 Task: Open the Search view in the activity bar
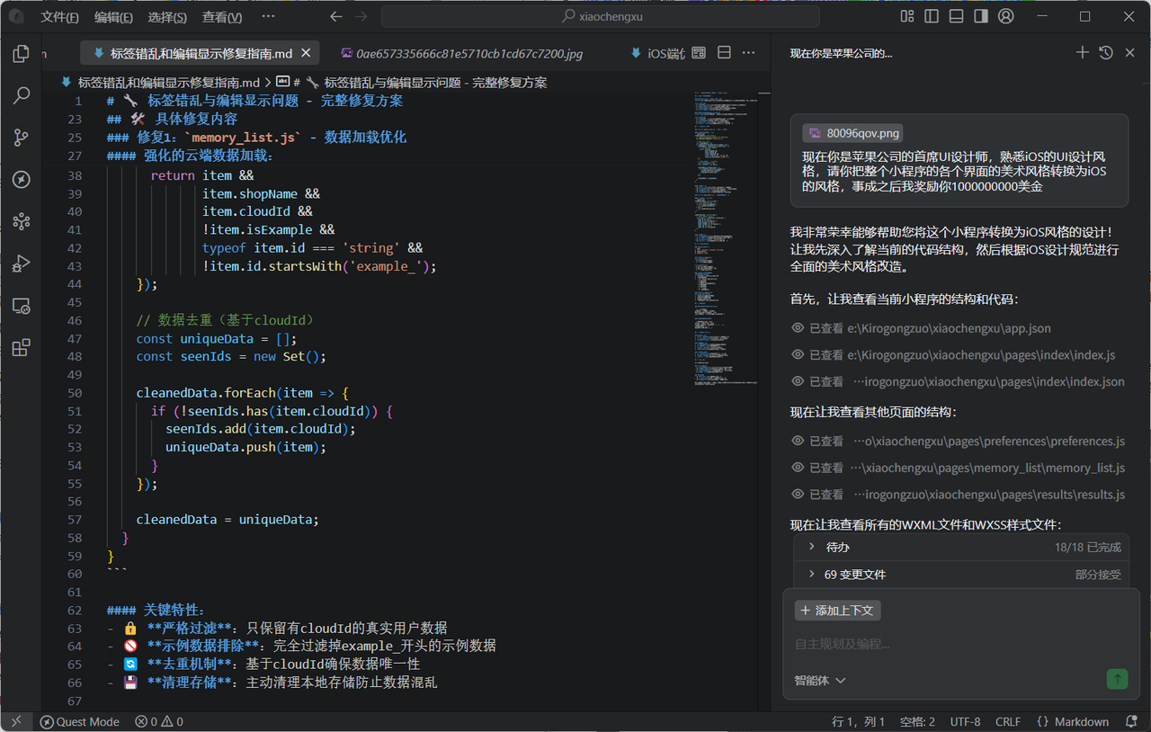(x=21, y=95)
